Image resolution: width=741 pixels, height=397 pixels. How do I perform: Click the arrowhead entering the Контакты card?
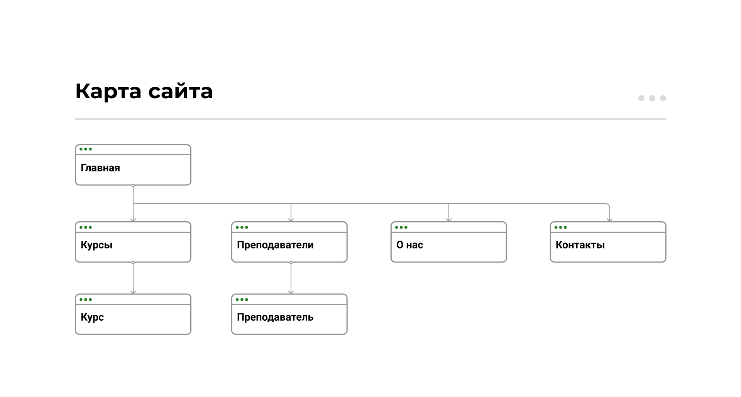[610, 220]
